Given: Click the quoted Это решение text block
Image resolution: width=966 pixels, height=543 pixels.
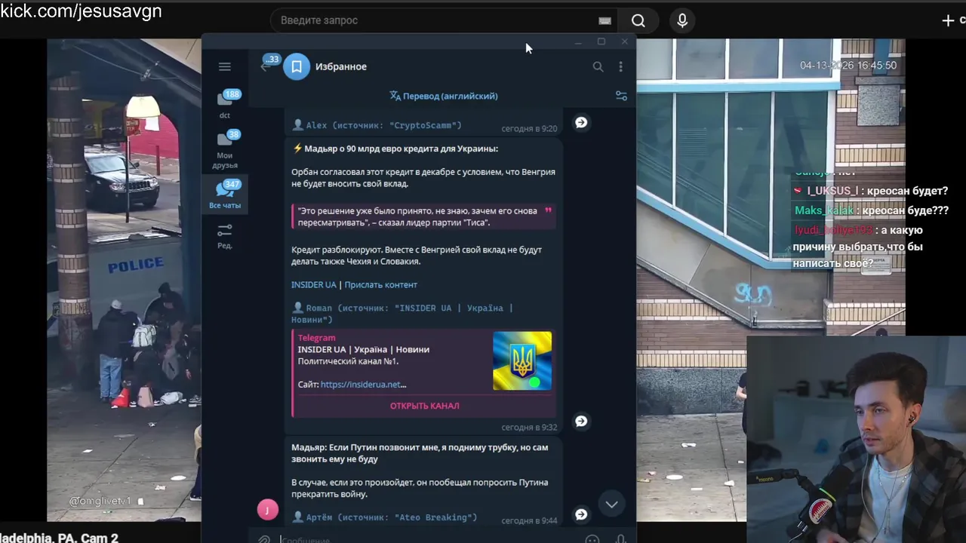Looking at the screenshot, I should (423, 216).
